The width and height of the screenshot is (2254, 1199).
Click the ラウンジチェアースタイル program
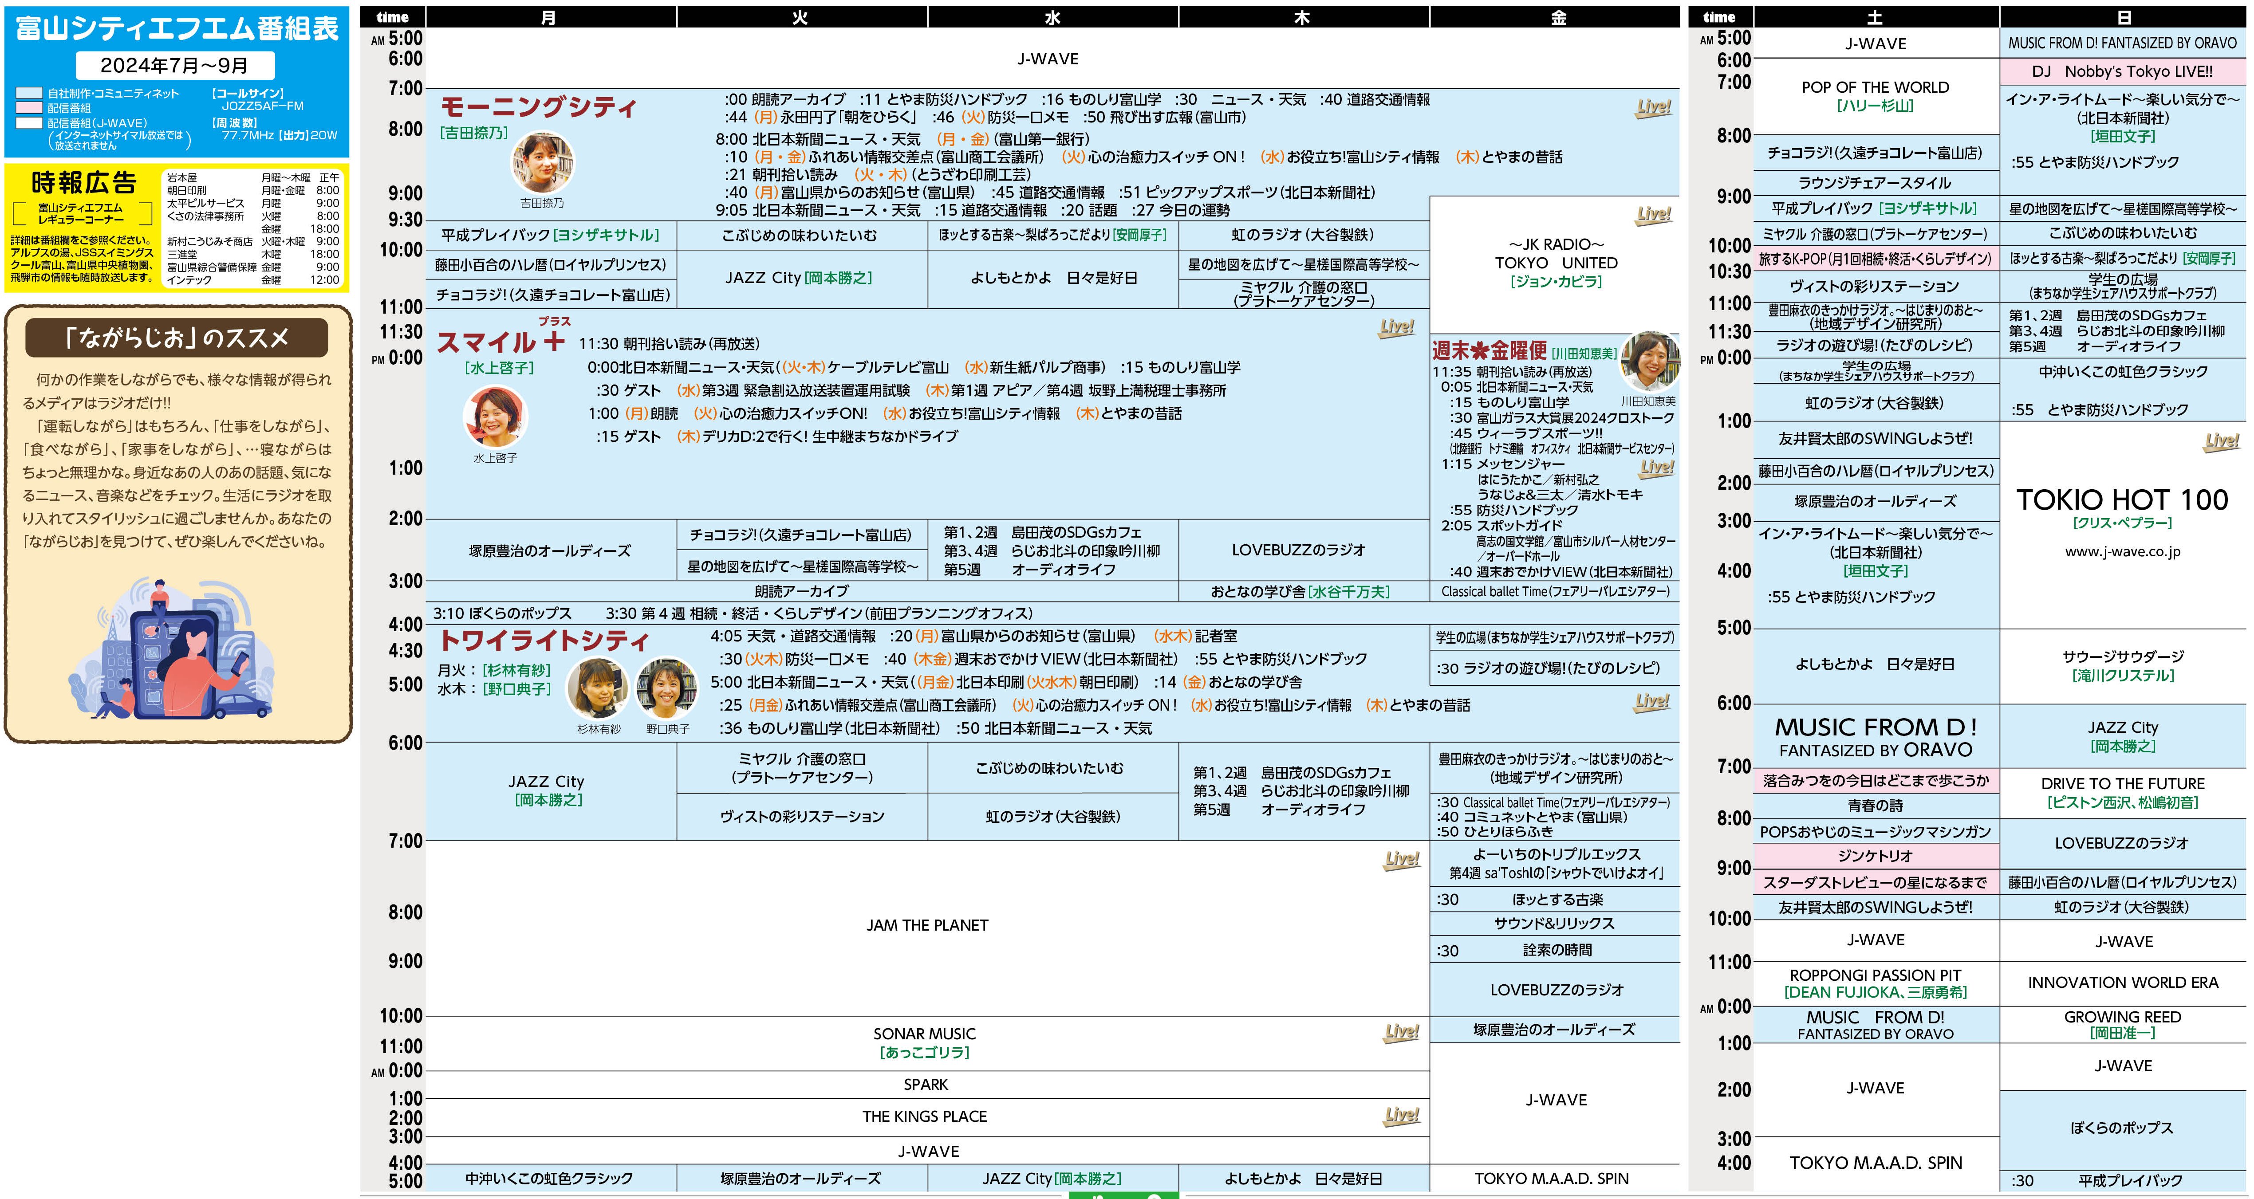pos(1876,183)
